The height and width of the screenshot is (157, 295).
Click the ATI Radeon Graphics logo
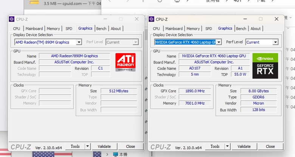tap(126, 62)
